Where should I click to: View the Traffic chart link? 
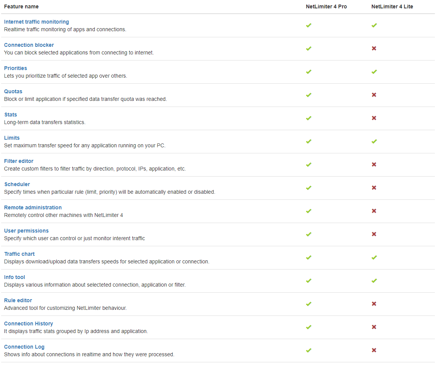point(20,254)
